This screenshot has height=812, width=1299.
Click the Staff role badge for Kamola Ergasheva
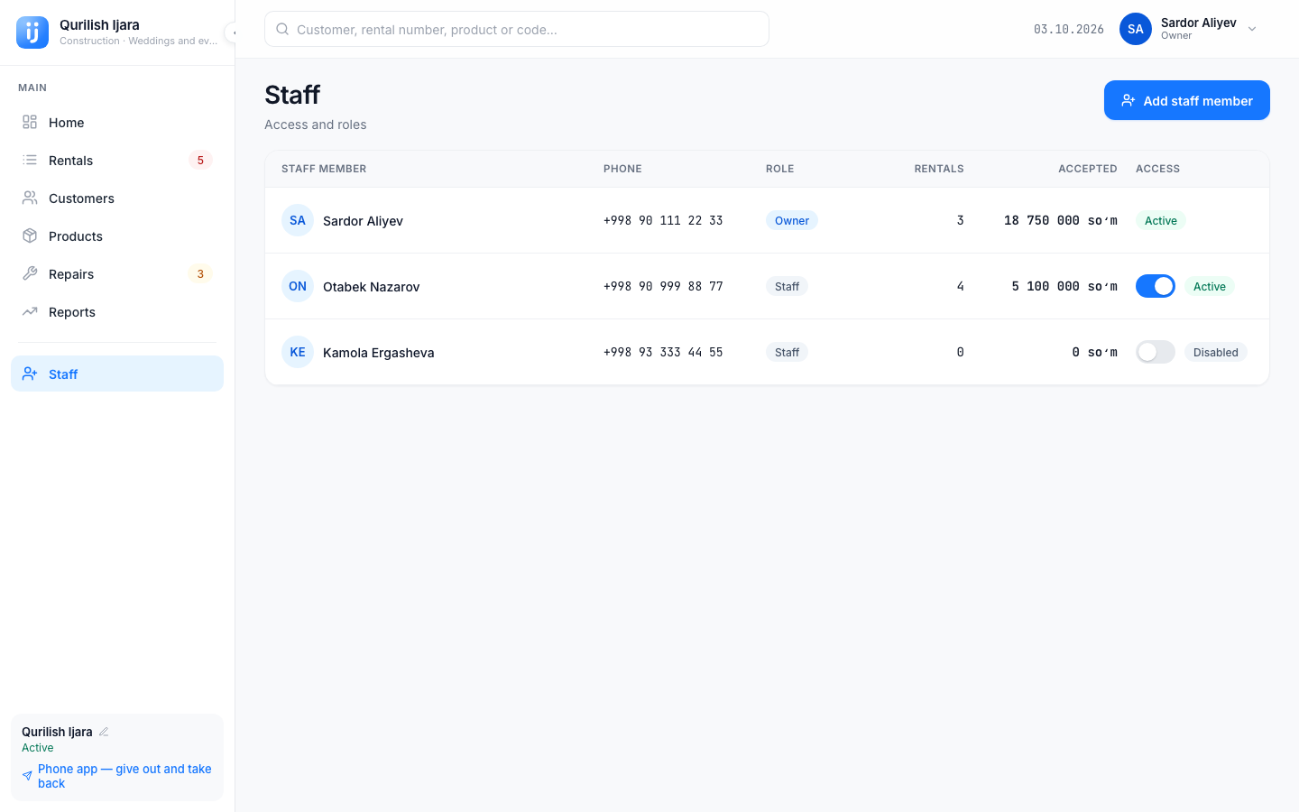click(x=788, y=352)
